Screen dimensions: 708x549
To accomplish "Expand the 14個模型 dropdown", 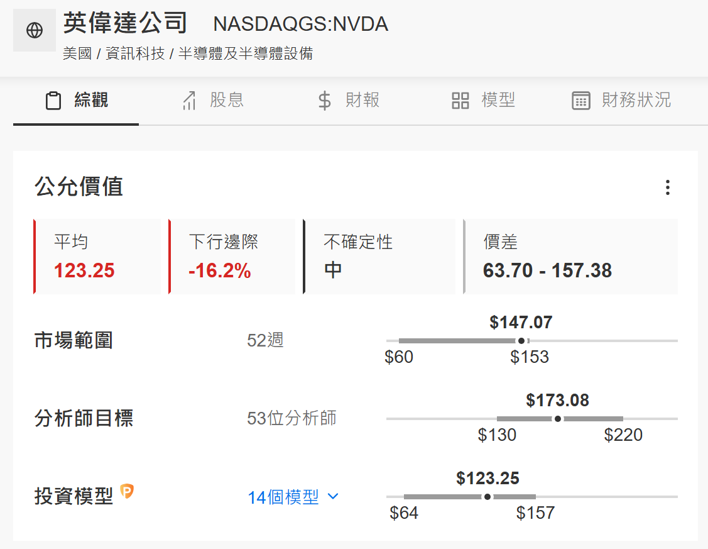I will 283,497.
